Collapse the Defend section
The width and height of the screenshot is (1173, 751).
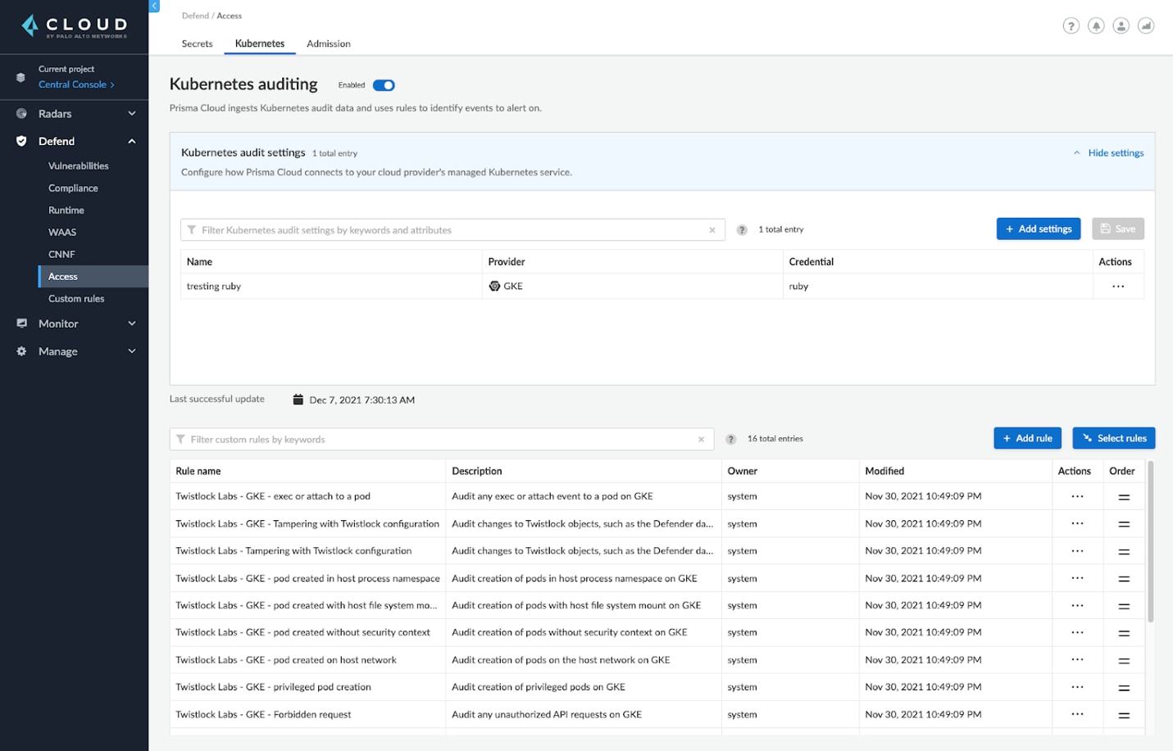pos(74,142)
